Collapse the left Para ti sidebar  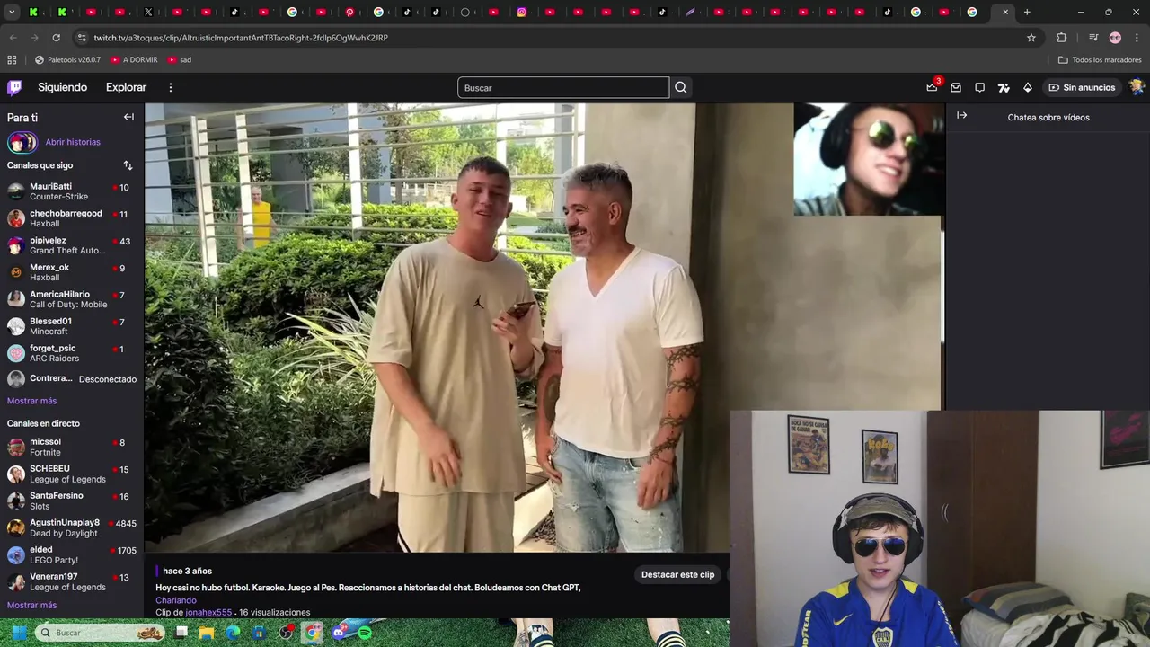(128, 117)
